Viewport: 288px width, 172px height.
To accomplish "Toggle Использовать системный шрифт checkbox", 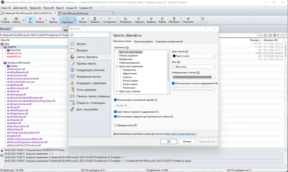I will coord(115,100).
